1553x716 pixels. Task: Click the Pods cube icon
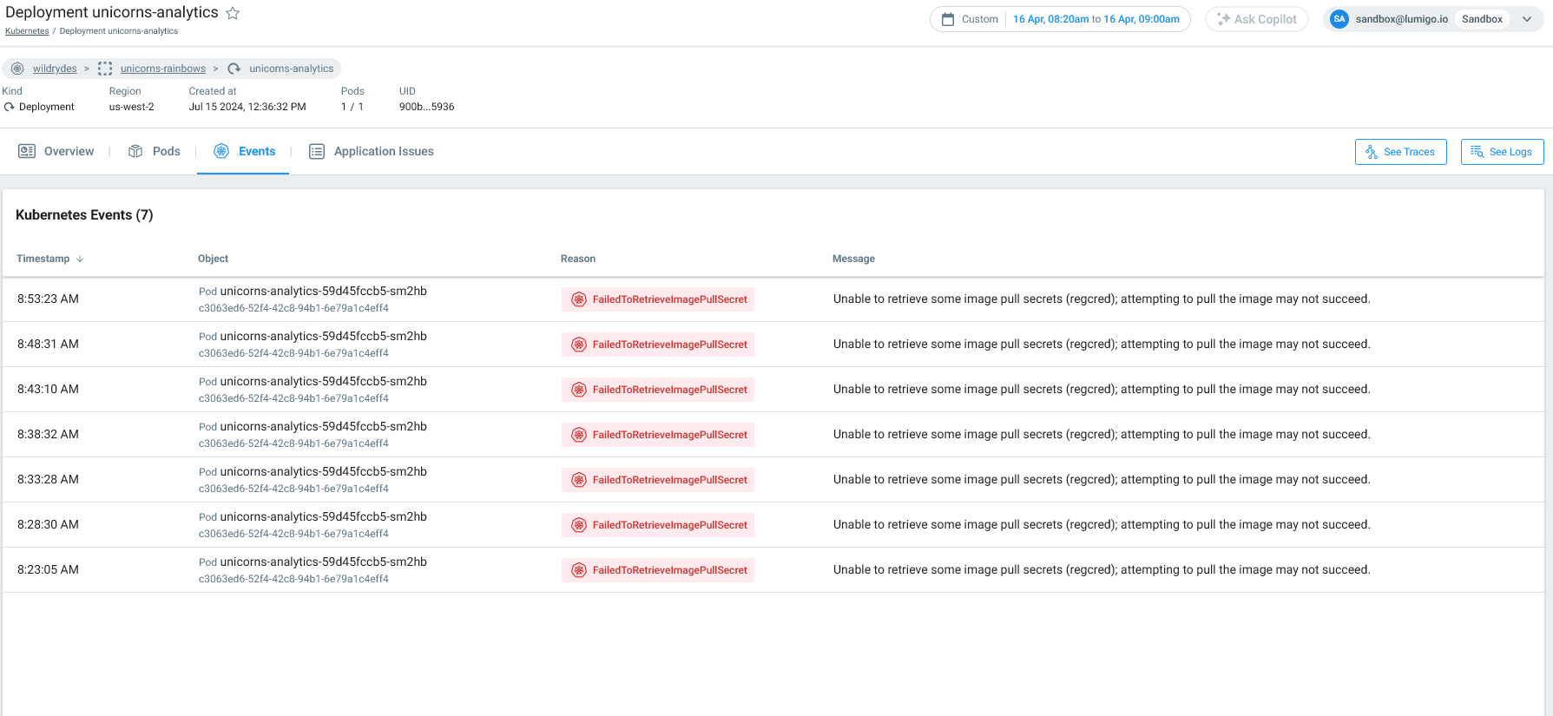pyautogui.click(x=135, y=151)
